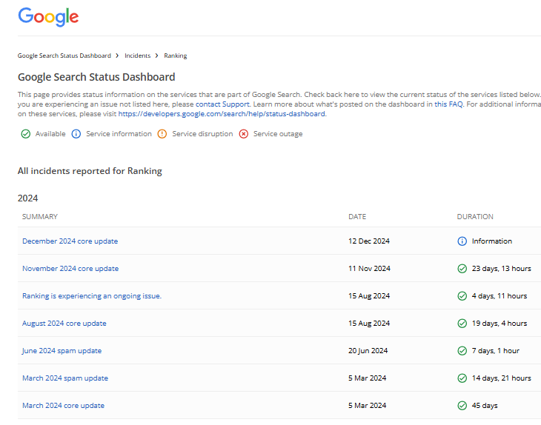This screenshot has height=425, width=541.
Task: Click green check beside 4 days, 11 hours
Action: 462,295
